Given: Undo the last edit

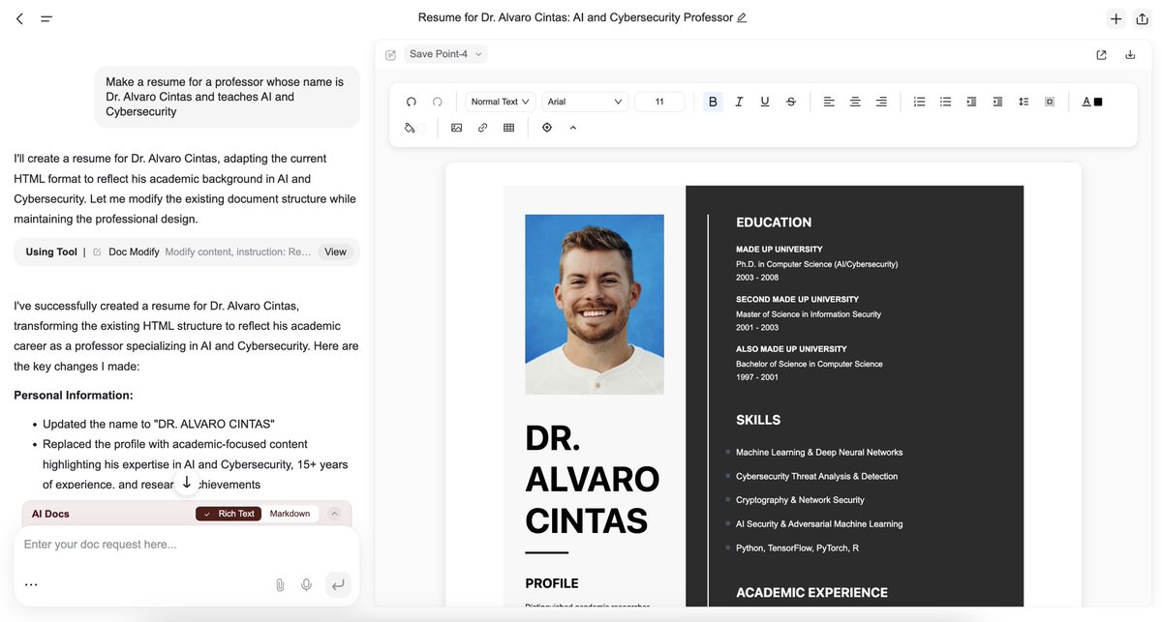Looking at the screenshot, I should pos(412,102).
